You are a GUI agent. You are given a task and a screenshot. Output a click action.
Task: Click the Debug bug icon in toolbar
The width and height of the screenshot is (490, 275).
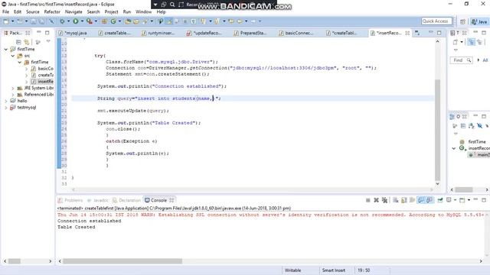(62, 21)
